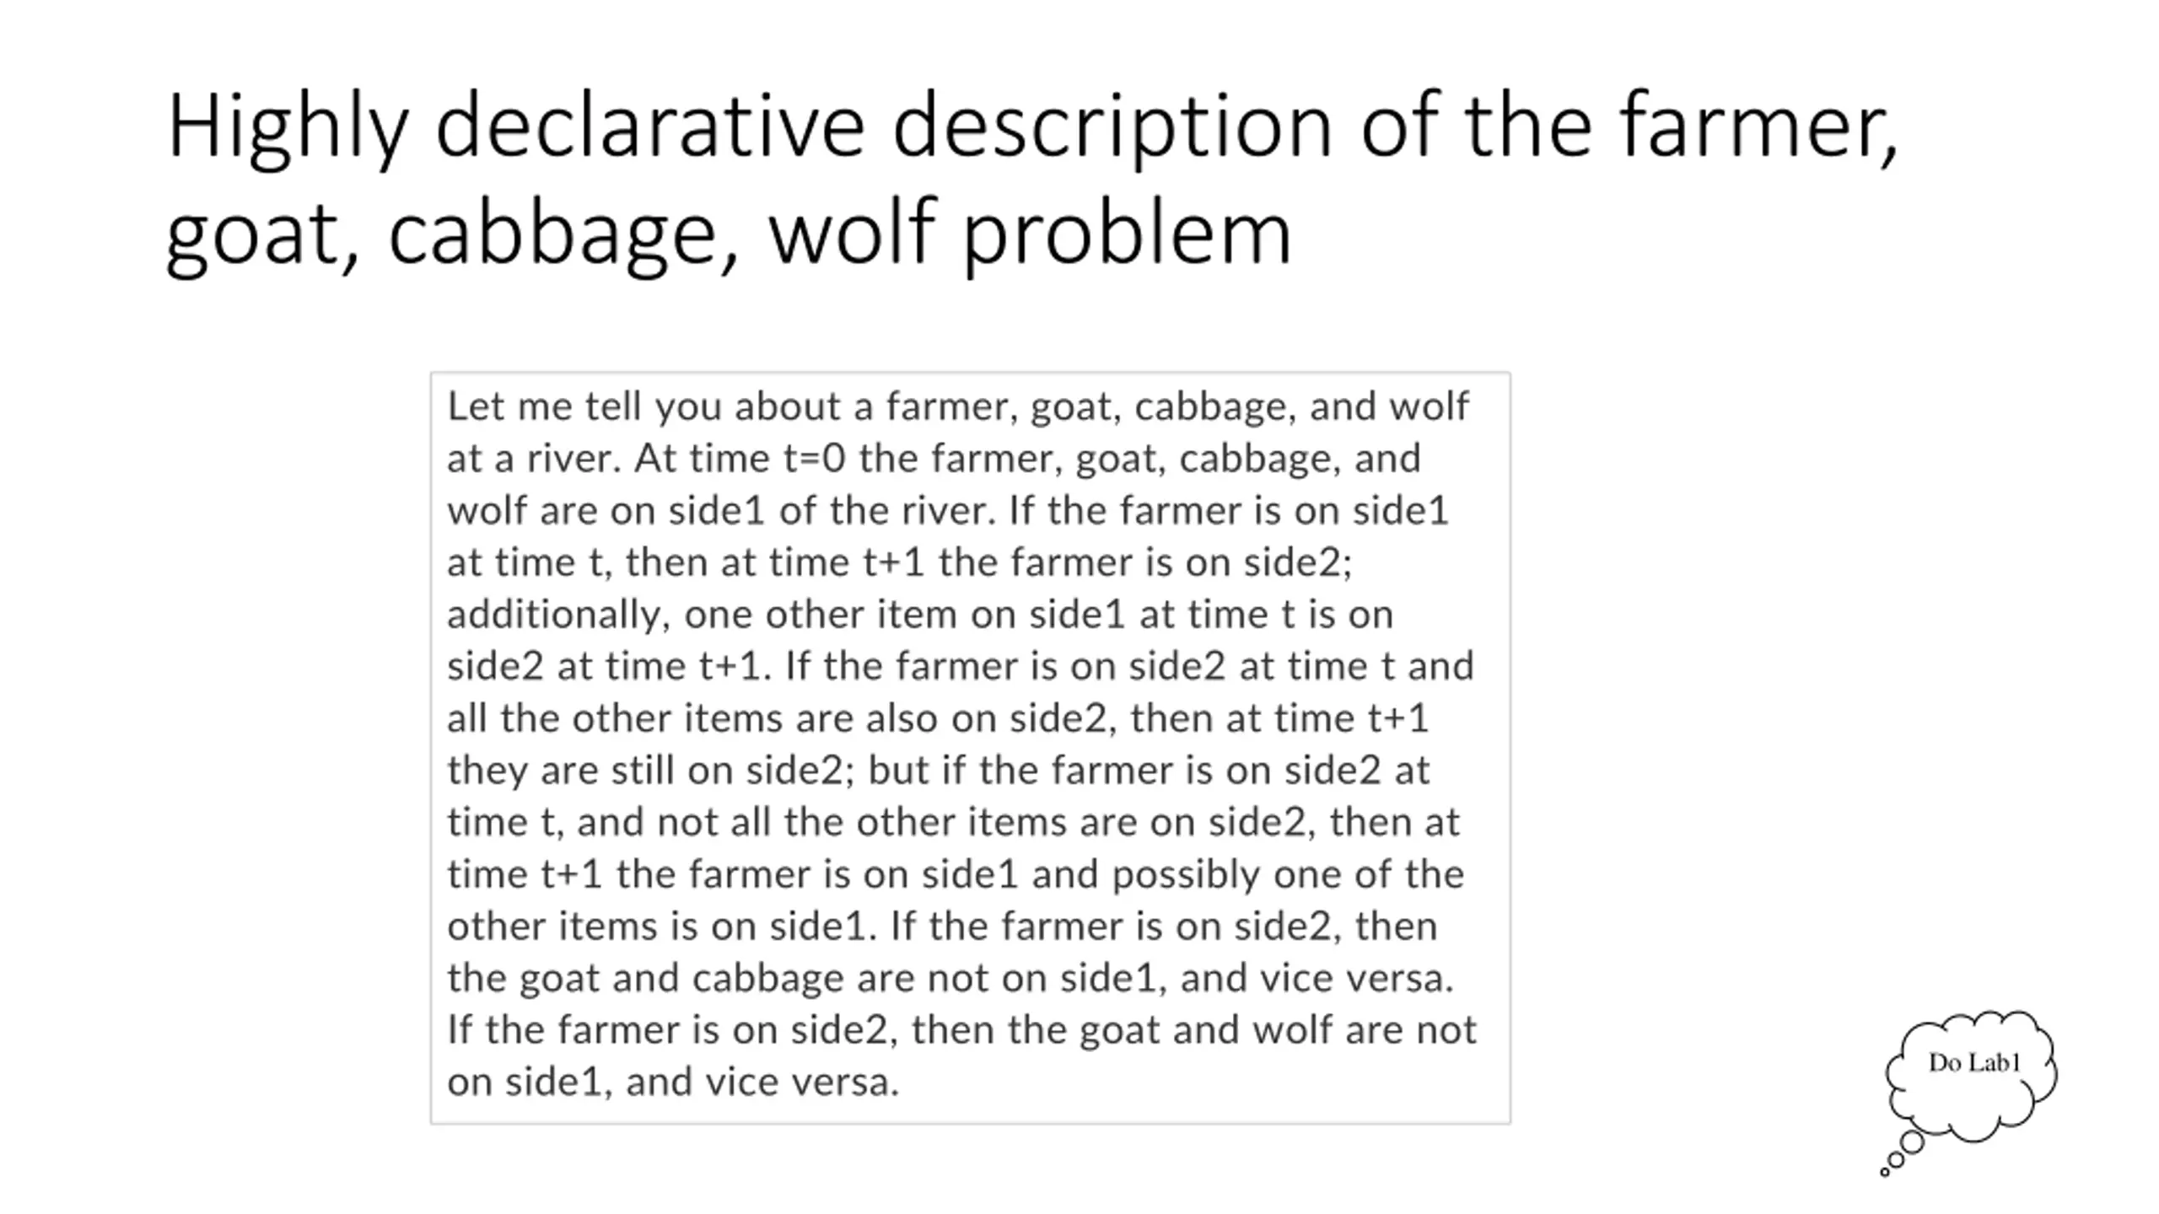Click the final line 'on side1, and vice versa.'
Screen dimensions: 2159x1214
[674, 1082]
